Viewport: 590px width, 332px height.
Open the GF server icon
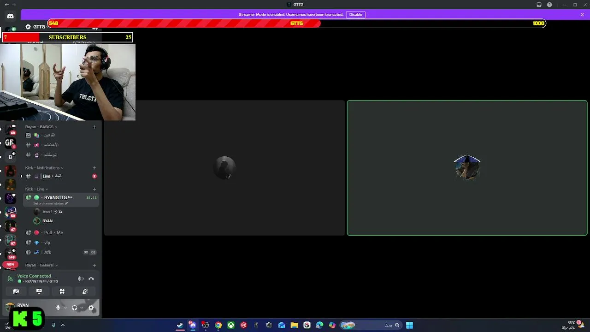point(10,143)
